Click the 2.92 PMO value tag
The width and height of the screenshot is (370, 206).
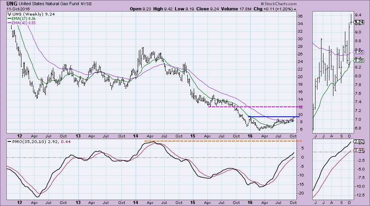point(359,141)
